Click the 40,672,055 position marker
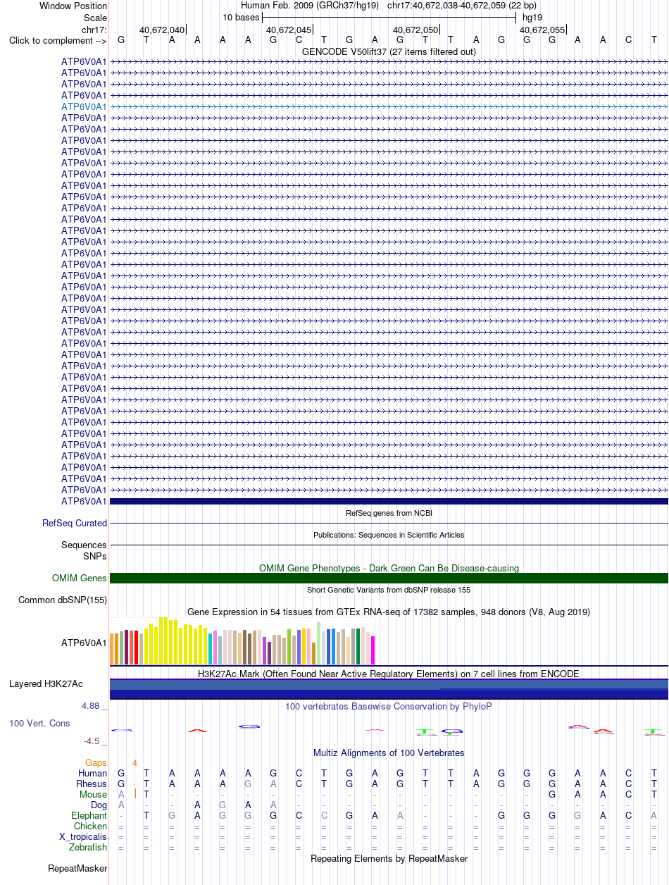The height and width of the screenshot is (885, 669). coord(542,30)
